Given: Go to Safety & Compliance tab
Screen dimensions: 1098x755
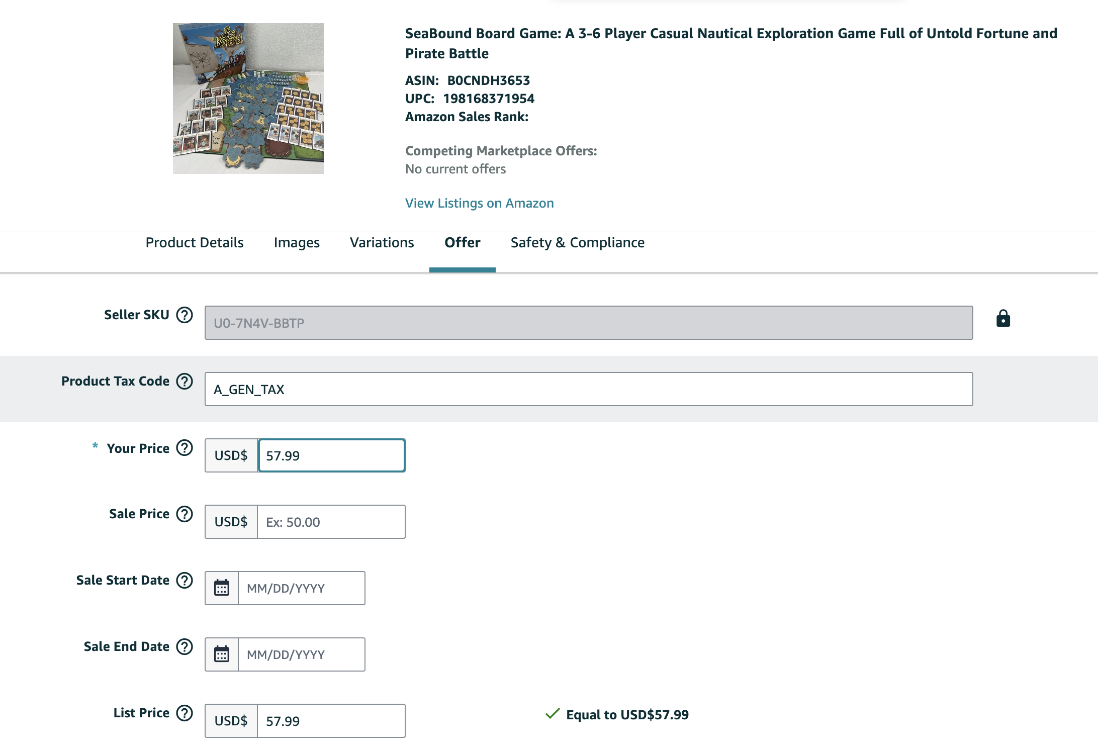Looking at the screenshot, I should [578, 242].
